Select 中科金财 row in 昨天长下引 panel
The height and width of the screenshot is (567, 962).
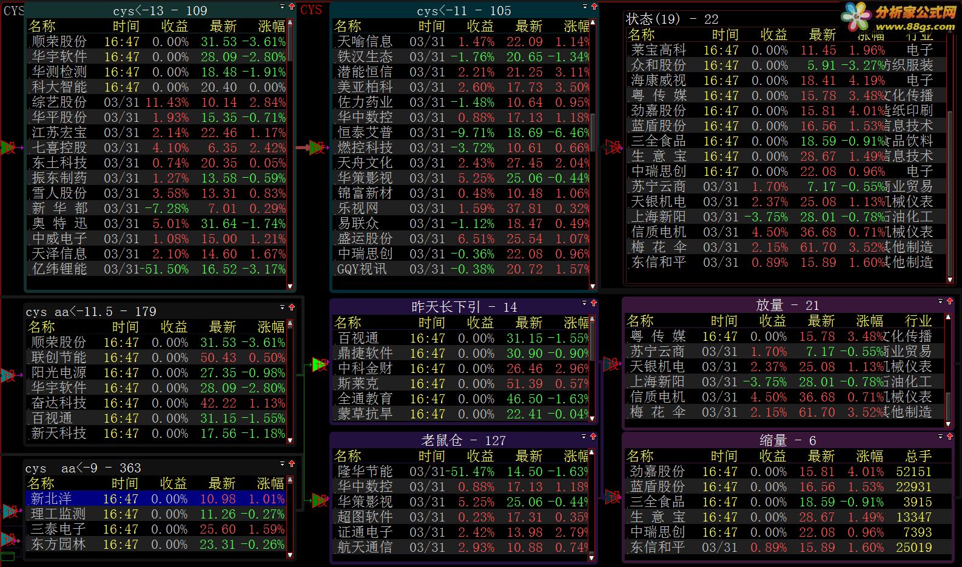point(462,368)
